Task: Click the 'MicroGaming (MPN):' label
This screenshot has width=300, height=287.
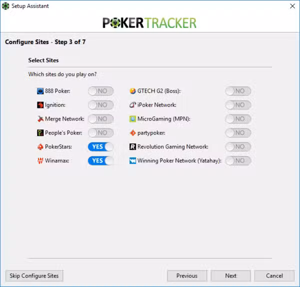Action: 164,119
